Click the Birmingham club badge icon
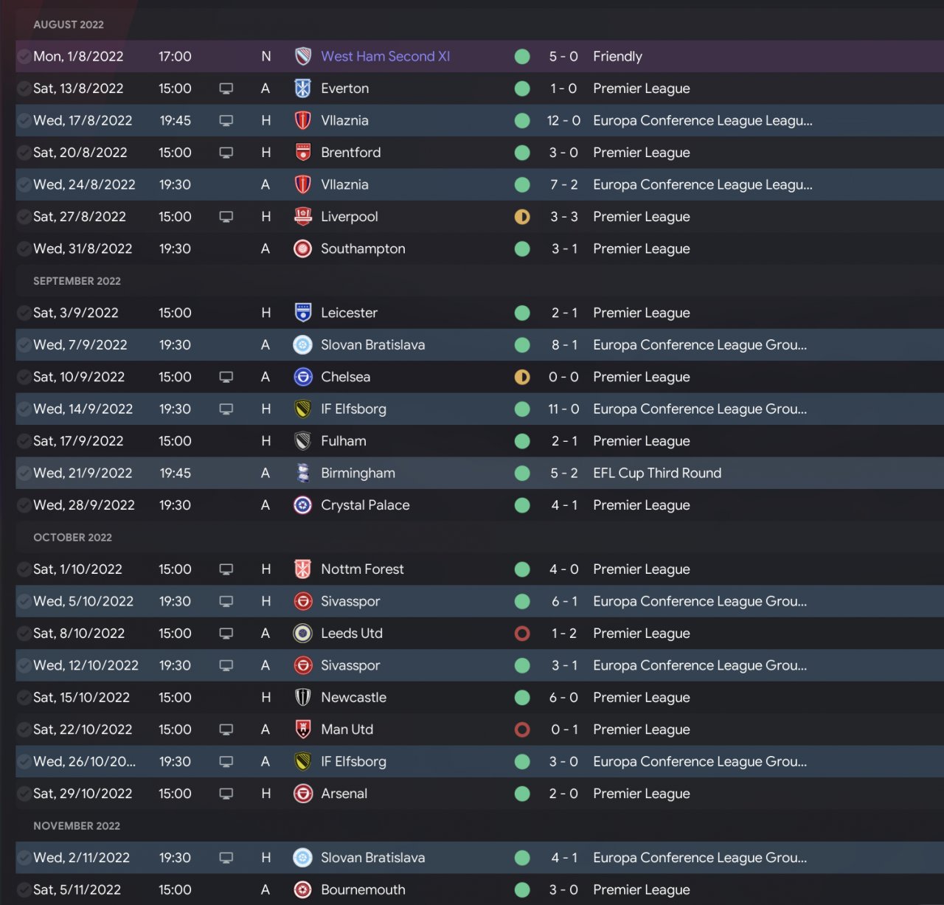The height and width of the screenshot is (905, 944). (302, 474)
